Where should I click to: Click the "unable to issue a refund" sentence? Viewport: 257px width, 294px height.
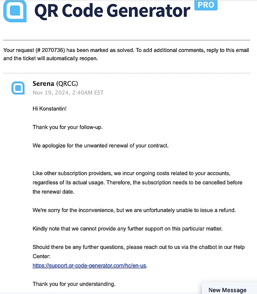click(134, 210)
